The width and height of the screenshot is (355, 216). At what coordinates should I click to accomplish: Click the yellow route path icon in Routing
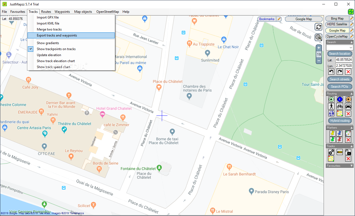[340, 113]
